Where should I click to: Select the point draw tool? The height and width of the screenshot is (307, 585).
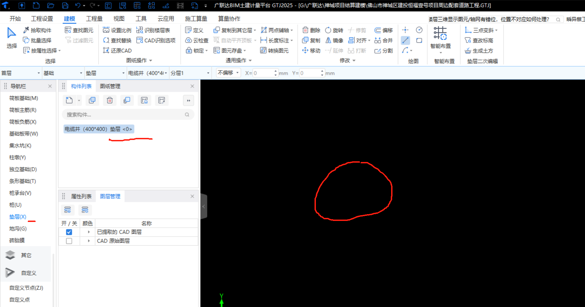click(x=405, y=30)
